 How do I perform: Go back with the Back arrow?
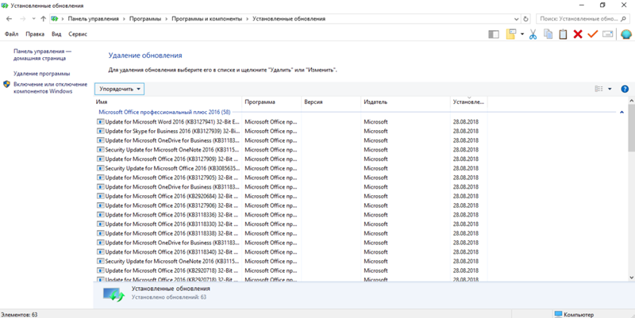tap(10, 19)
